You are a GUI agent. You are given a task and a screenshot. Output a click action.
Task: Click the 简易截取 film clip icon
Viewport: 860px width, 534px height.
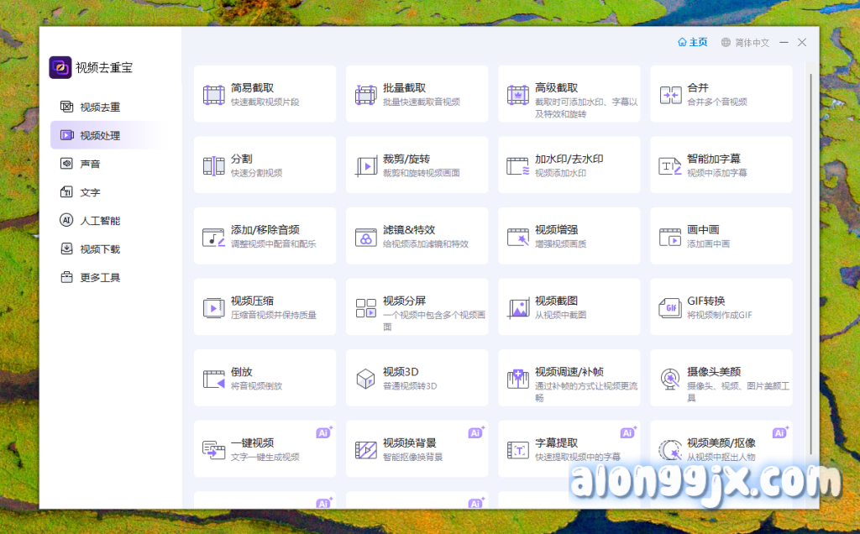[x=213, y=95]
